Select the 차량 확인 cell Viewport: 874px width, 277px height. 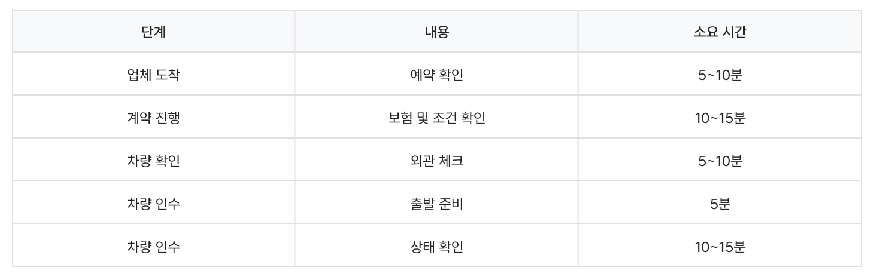pyautogui.click(x=153, y=160)
